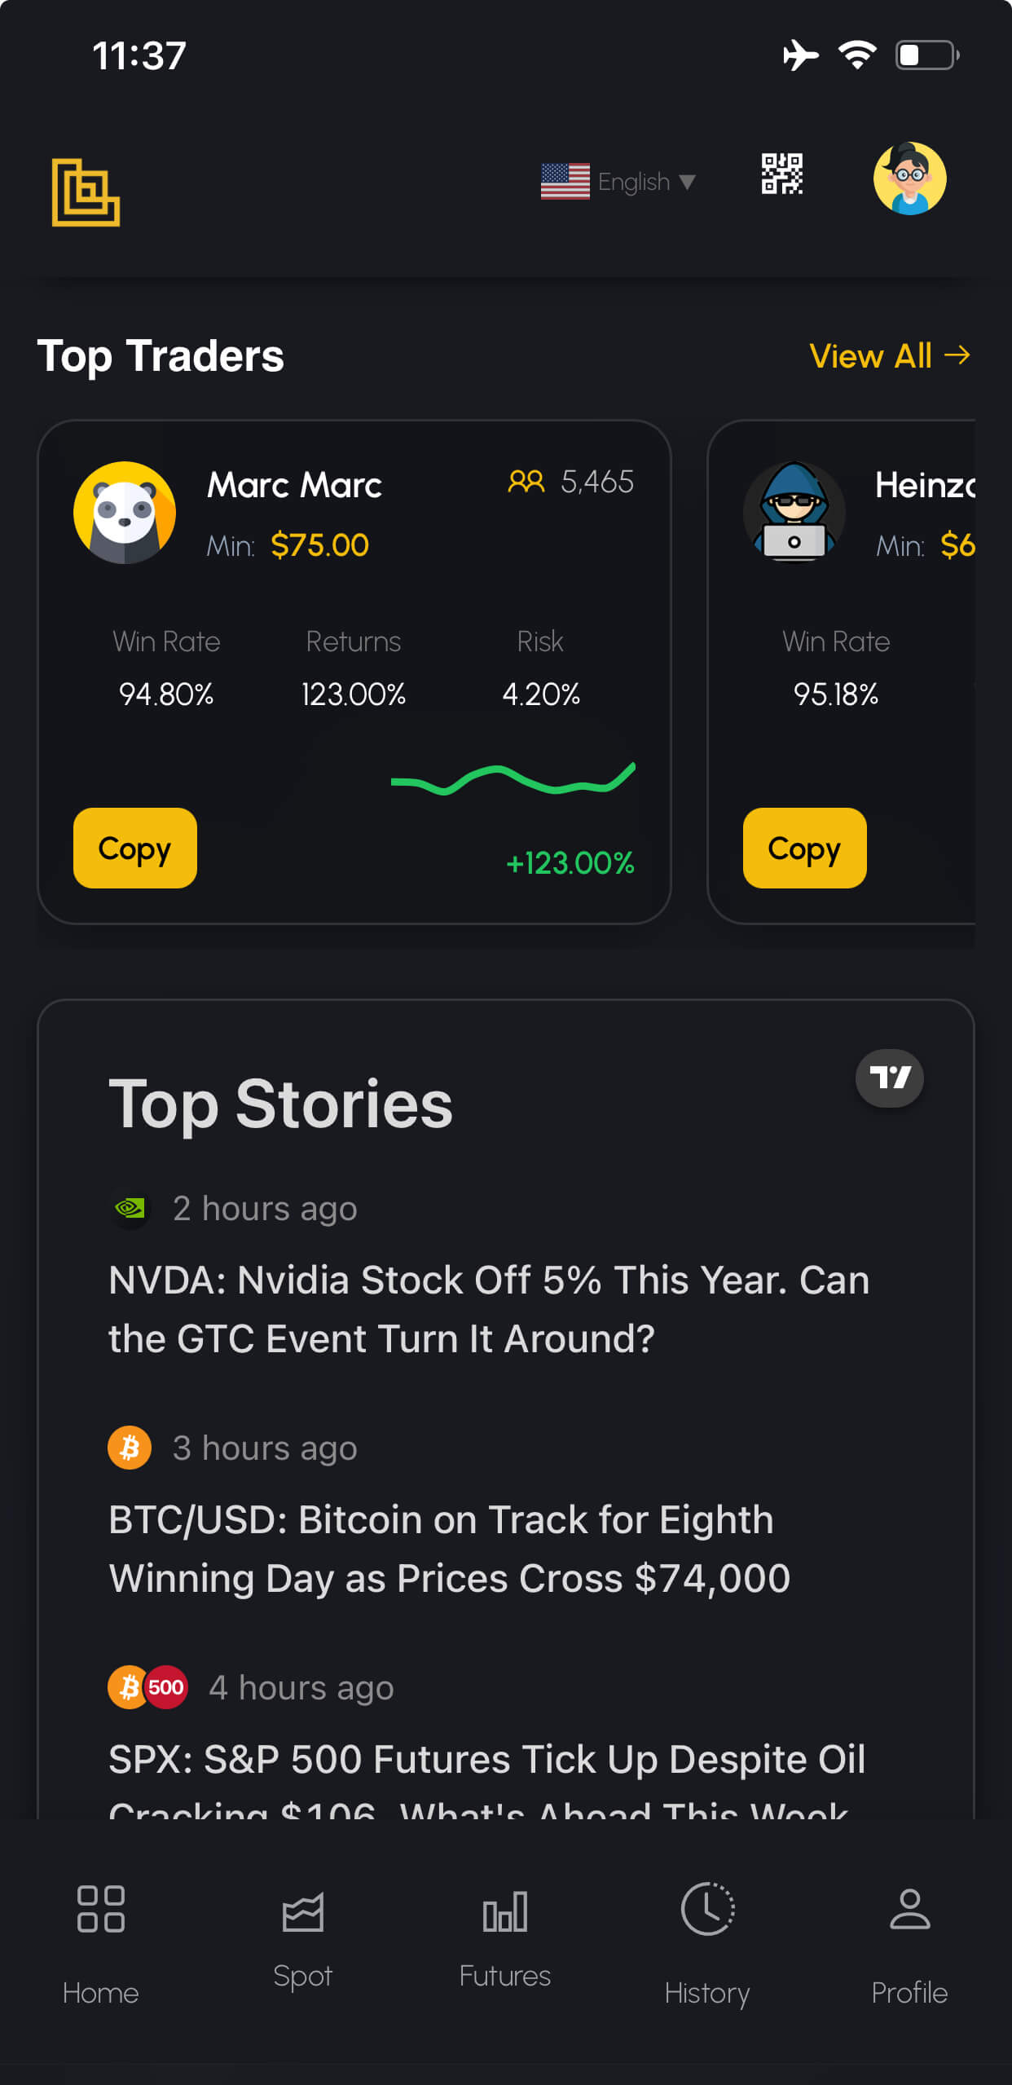Tap the QR code scanner icon
This screenshot has width=1012, height=2085.
781,174
